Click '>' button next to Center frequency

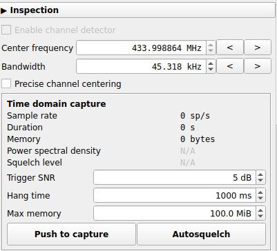click(258, 48)
